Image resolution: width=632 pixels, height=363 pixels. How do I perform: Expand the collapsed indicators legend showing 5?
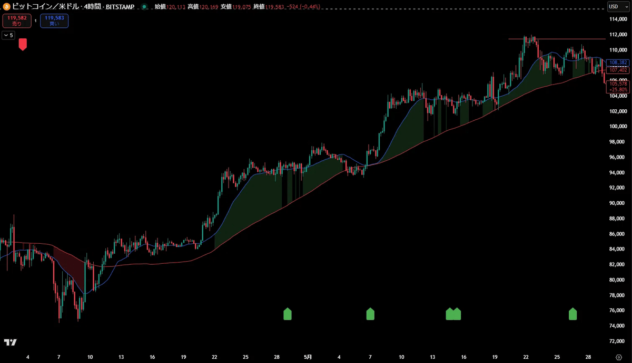tap(8, 35)
